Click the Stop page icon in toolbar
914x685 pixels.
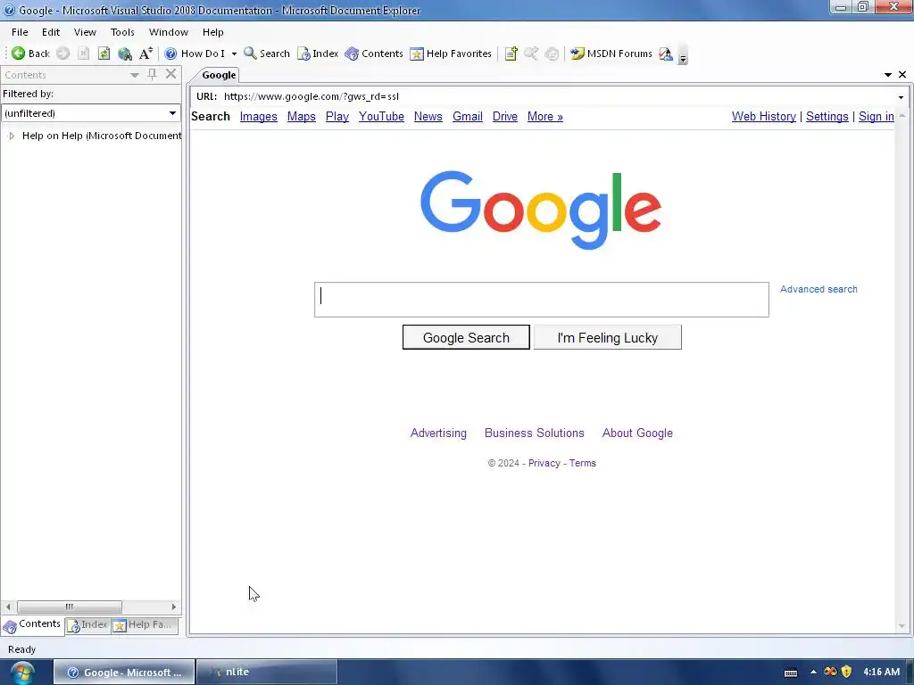(83, 54)
